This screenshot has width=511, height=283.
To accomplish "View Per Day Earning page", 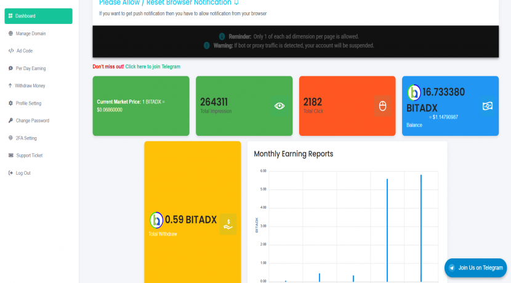I will 30,68.
